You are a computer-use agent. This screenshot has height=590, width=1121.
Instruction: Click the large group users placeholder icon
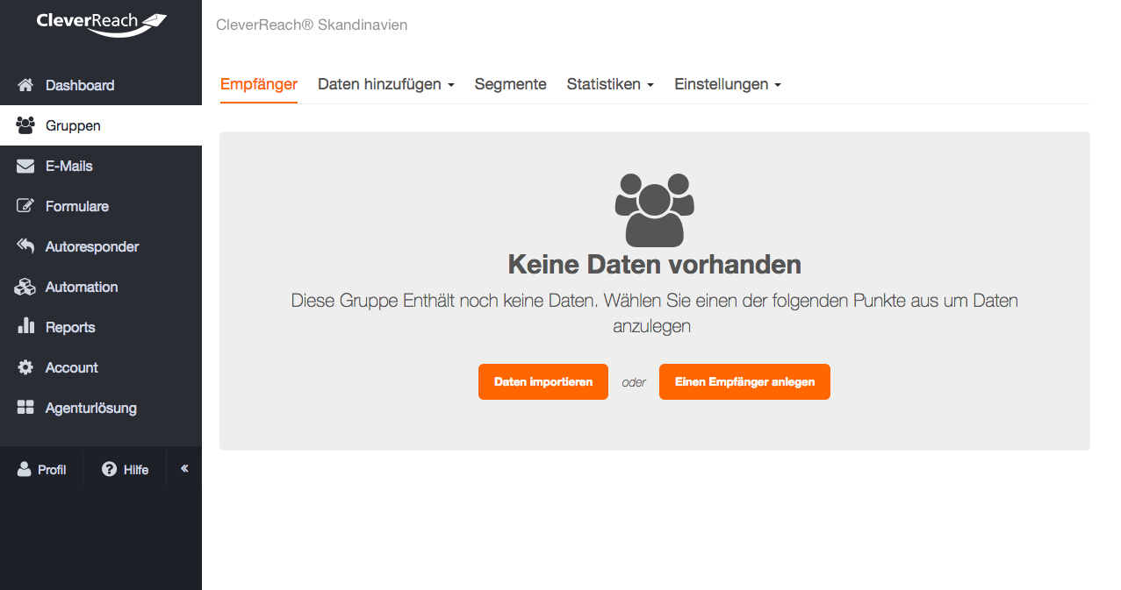pos(655,210)
